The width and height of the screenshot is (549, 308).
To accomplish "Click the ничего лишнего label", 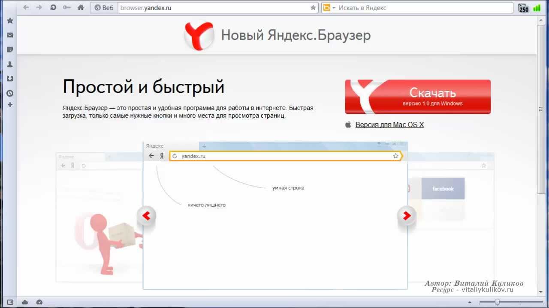I will pyautogui.click(x=206, y=205).
